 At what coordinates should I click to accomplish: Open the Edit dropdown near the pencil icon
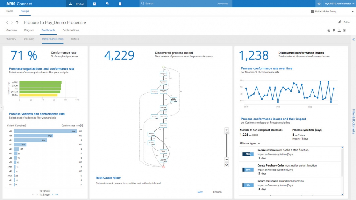tap(345, 22)
